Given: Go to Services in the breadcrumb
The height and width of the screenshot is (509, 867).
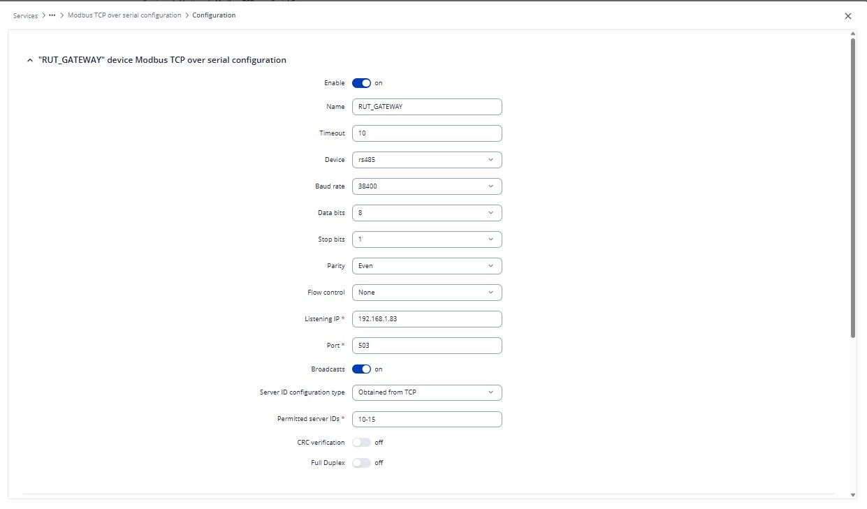Looking at the screenshot, I should (25, 15).
